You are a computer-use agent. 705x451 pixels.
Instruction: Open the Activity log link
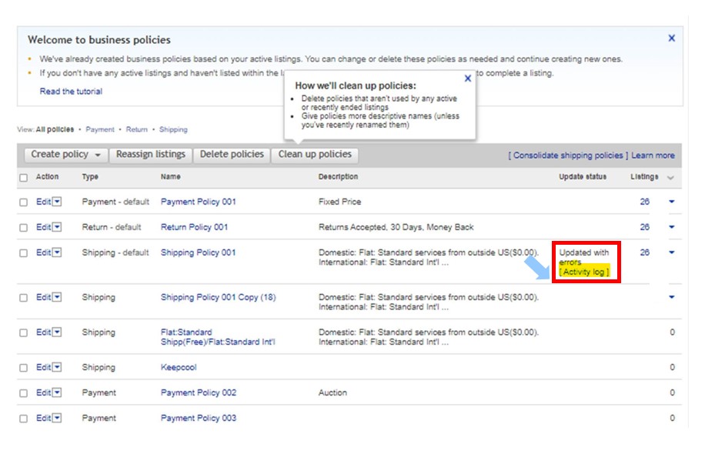tap(584, 272)
